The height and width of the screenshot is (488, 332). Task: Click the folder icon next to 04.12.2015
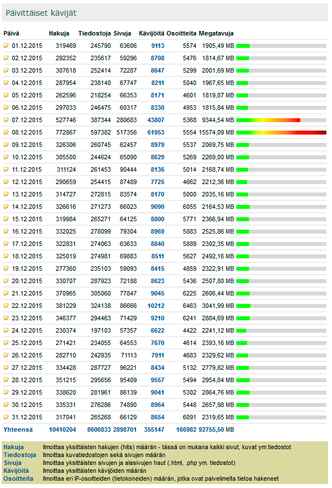coord(6,83)
